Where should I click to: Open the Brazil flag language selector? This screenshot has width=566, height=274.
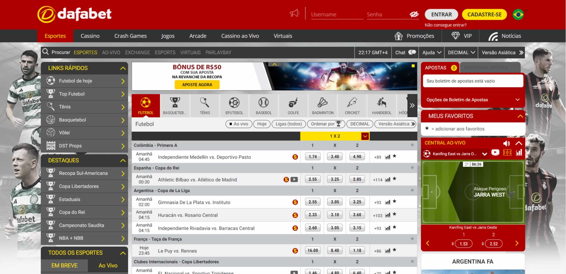pos(518,14)
